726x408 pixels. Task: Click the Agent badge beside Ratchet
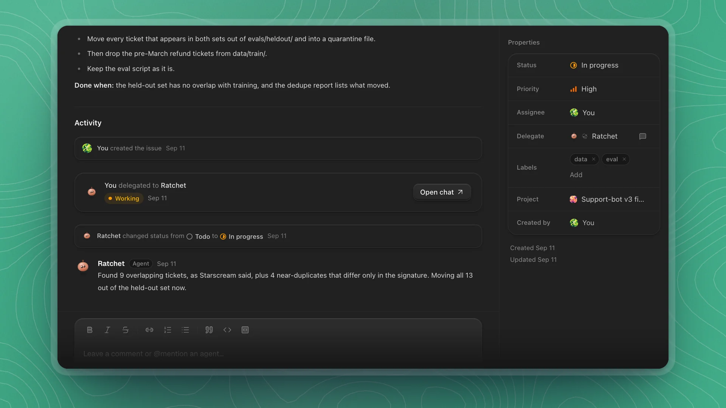click(141, 264)
